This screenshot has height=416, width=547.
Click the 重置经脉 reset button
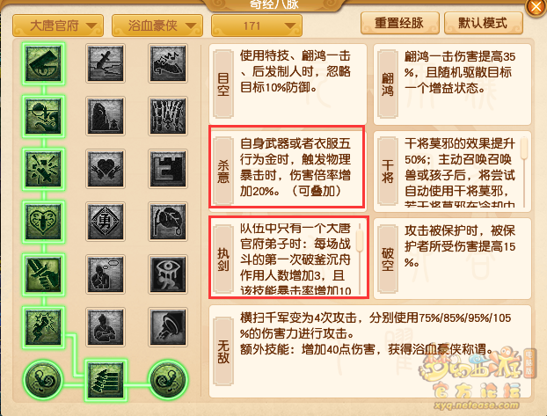pos(399,23)
